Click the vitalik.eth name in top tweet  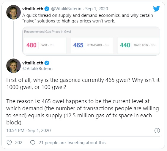pos(33,9)
